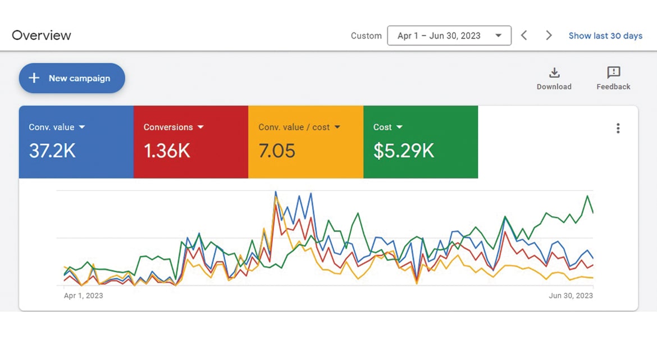Image resolution: width=657 pixels, height=337 pixels.
Task: Open the Apr 1 – Jun 30, 2023 date picker
Action: 449,35
